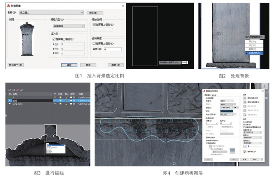The width and height of the screenshot is (272, 177).
Task: Click the stele preview thumbnail
Action: 27,39
